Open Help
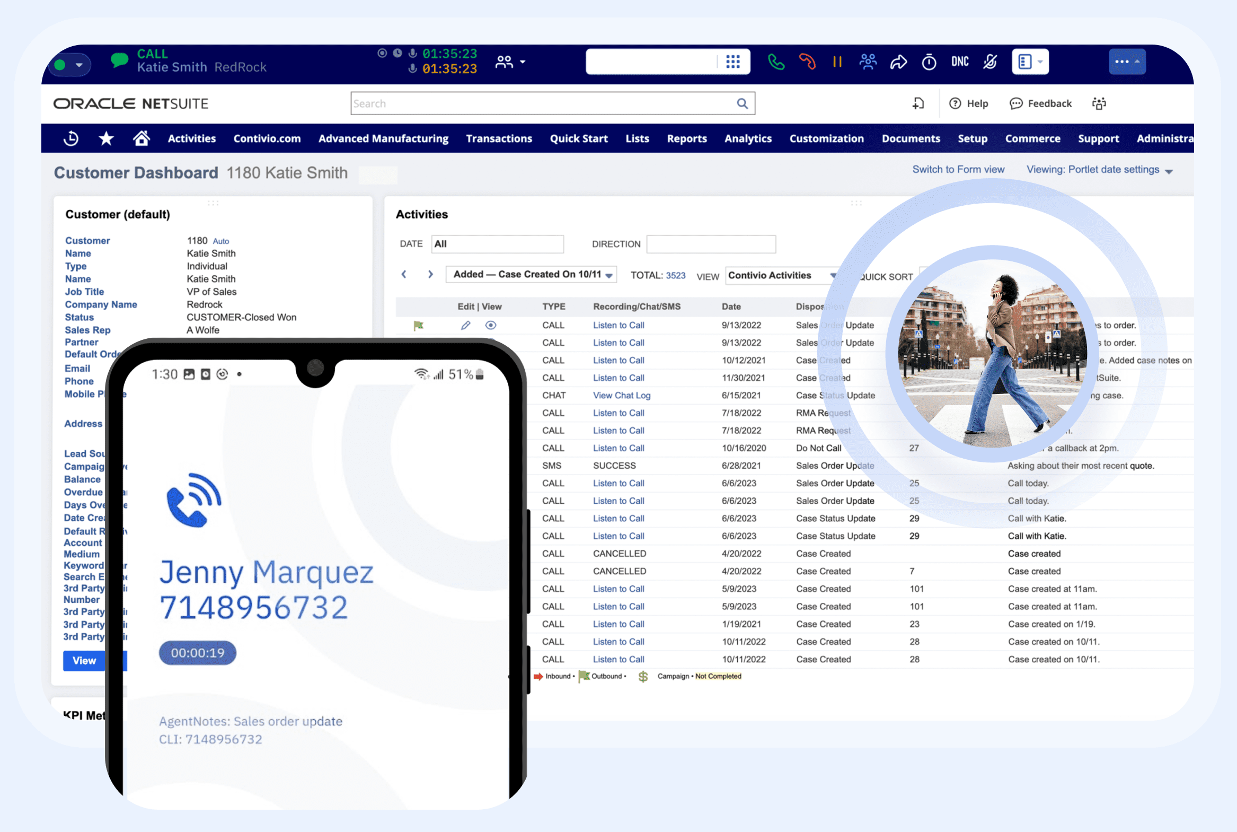This screenshot has height=832, width=1237. click(968, 103)
